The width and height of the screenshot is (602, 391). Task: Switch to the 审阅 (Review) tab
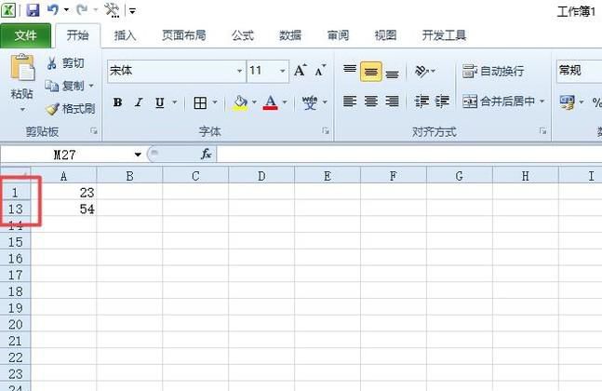[339, 35]
